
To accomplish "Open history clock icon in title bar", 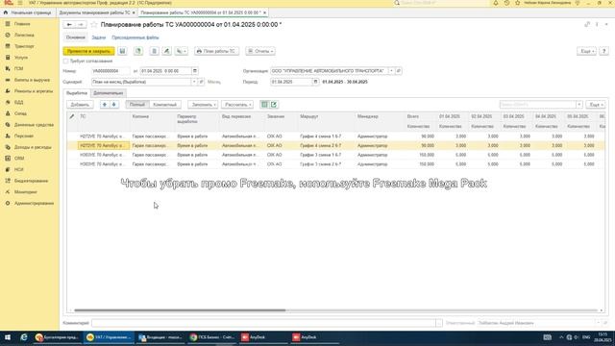I will click(506, 3).
